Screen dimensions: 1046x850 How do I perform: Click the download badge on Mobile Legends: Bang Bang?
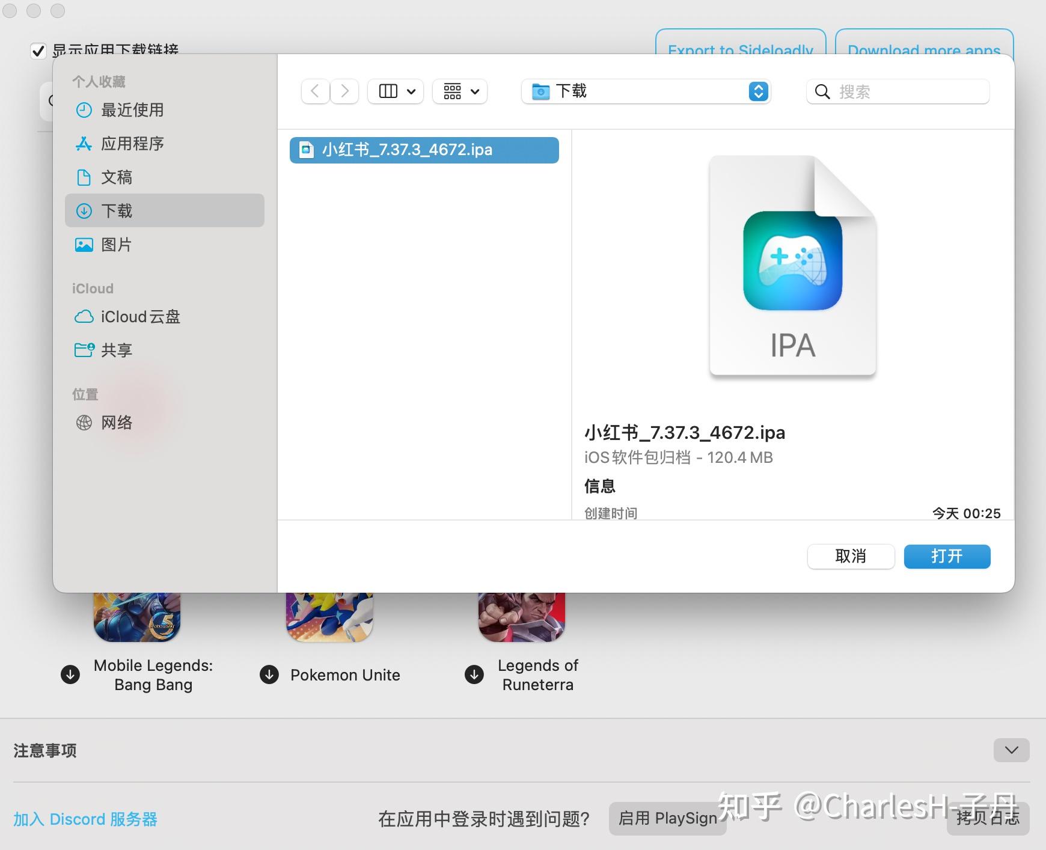pyautogui.click(x=70, y=674)
